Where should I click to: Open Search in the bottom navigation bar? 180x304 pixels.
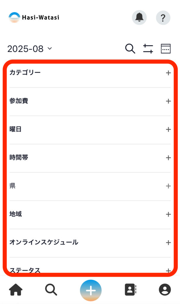pyautogui.click(x=51, y=289)
